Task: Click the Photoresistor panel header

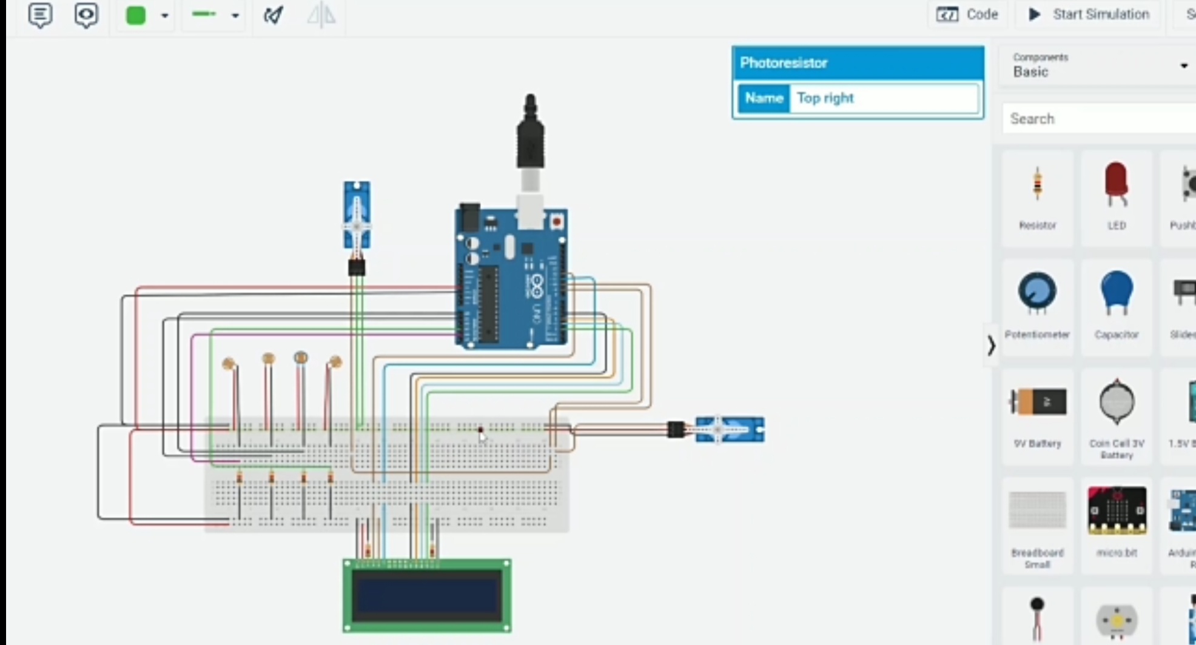Action: click(858, 63)
